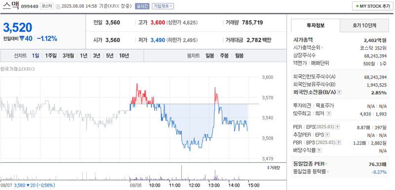Select the 1일 line chart period
Screen dimensions: 395x190
[36, 56]
